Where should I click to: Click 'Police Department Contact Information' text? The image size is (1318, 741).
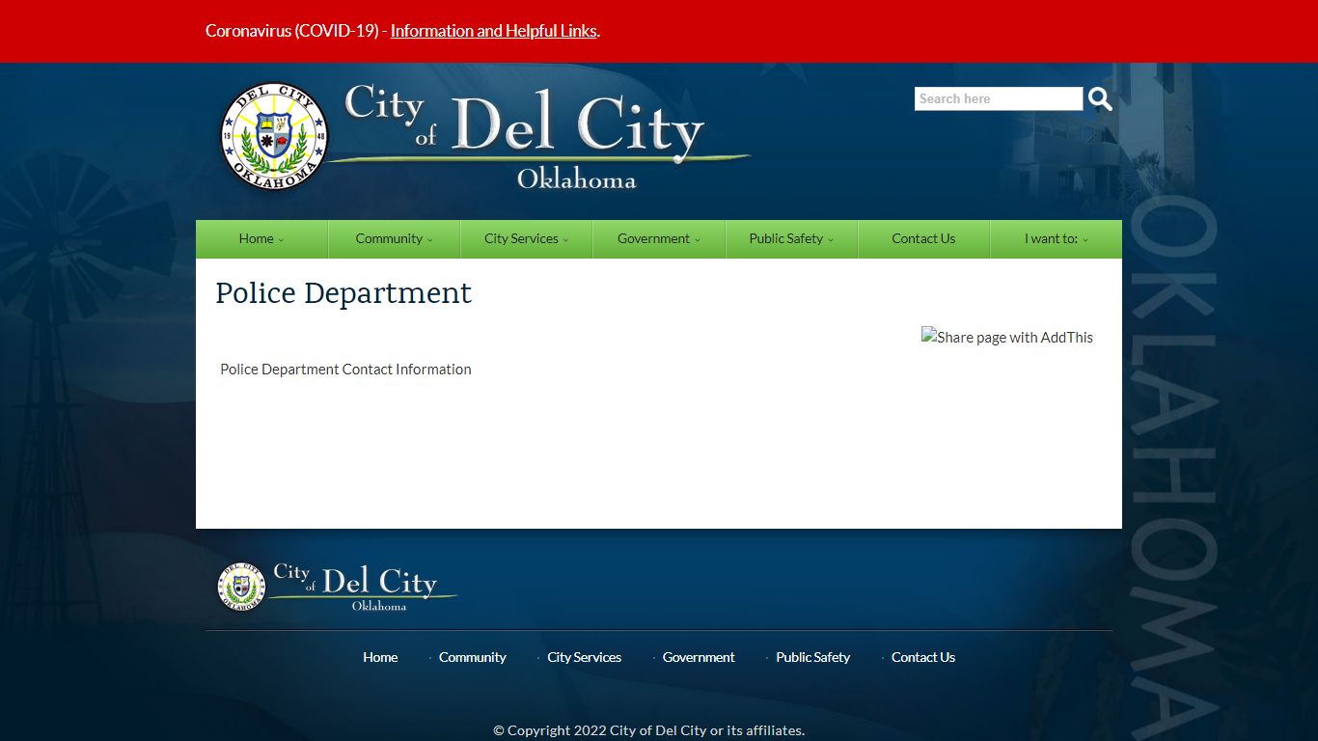click(x=345, y=370)
